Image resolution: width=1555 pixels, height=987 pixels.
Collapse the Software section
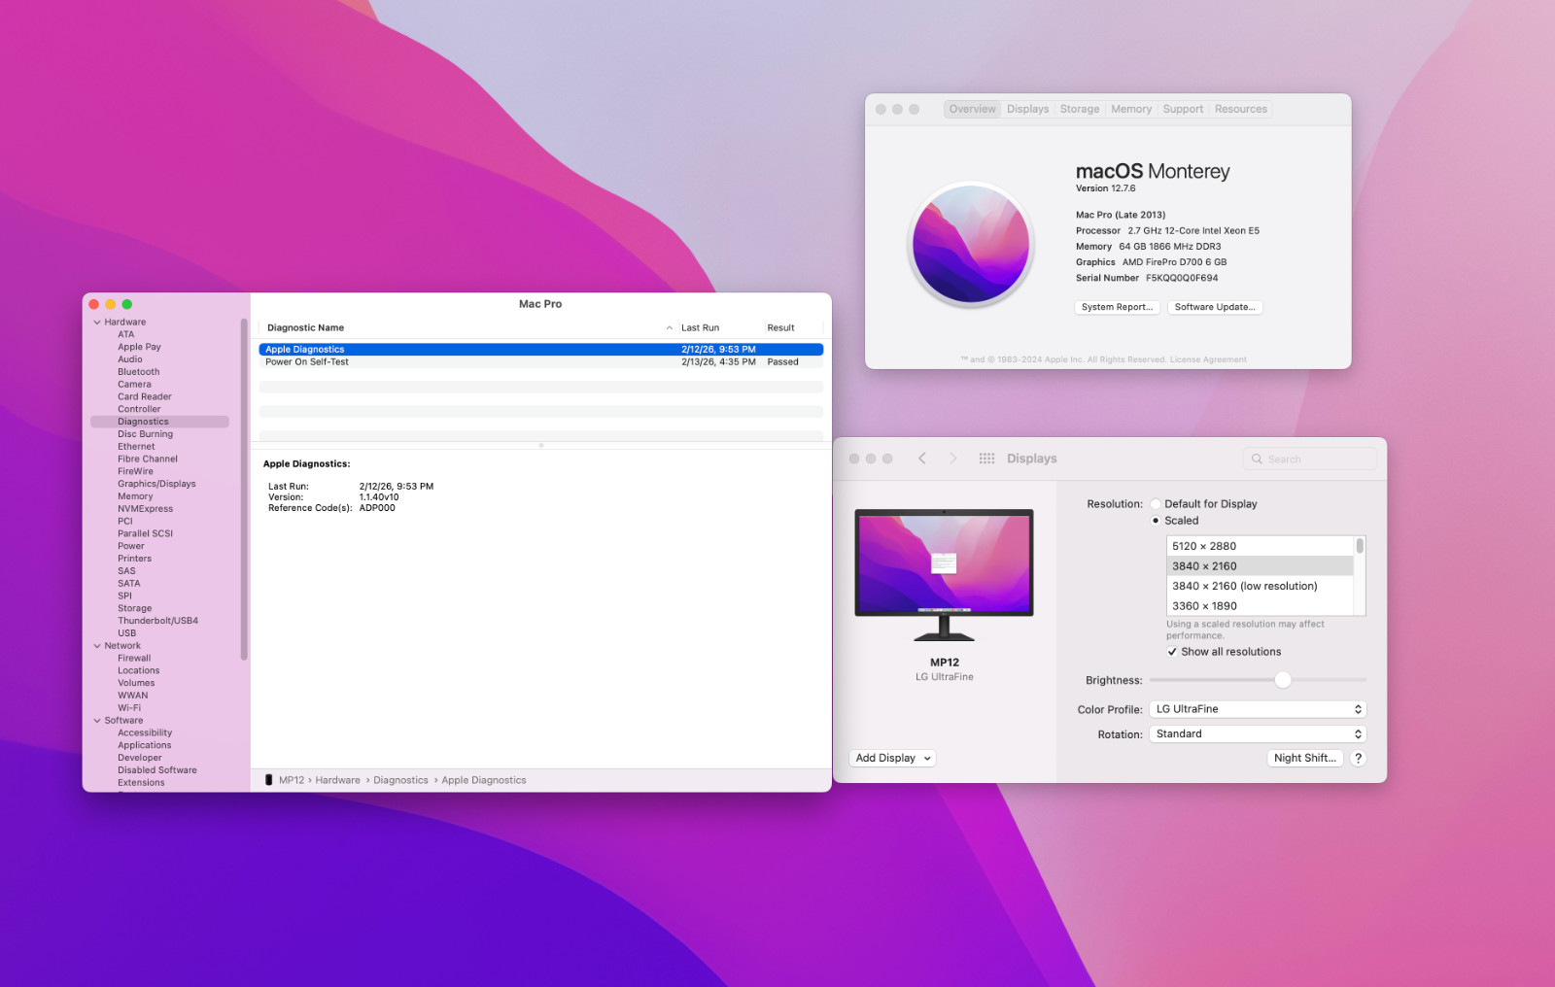click(97, 721)
